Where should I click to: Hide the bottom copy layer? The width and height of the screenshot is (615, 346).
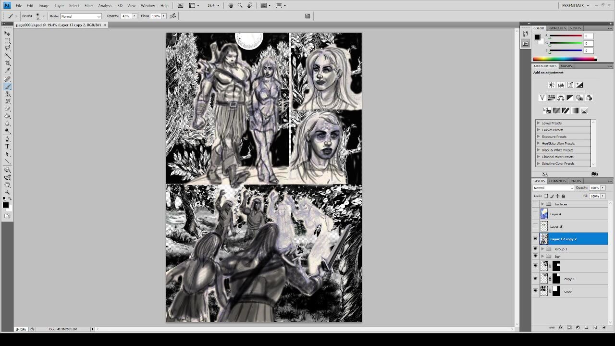[535, 291]
